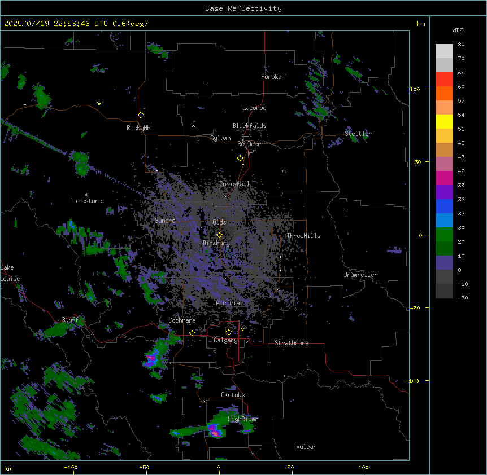The width and height of the screenshot is (487, 475).
Task: Click the yellow diamond marker between Olds and Didsbury
Action: coord(219,235)
